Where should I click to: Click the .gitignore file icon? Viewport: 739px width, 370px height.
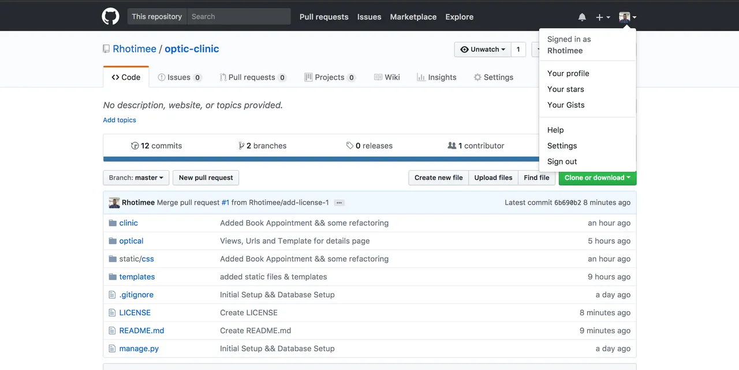point(113,295)
